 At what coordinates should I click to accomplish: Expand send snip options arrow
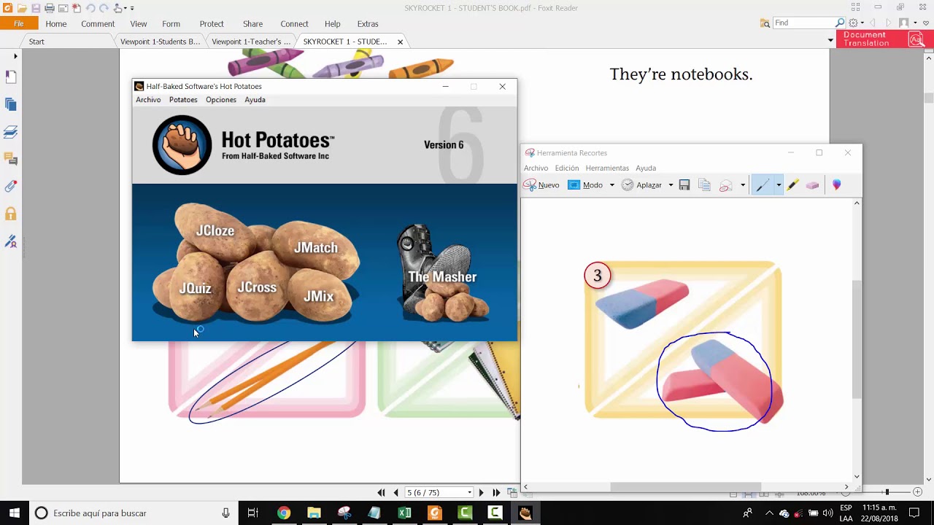click(743, 185)
